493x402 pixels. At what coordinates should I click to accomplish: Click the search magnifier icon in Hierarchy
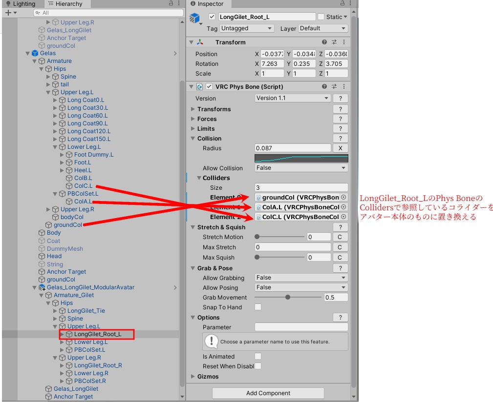[38, 13]
